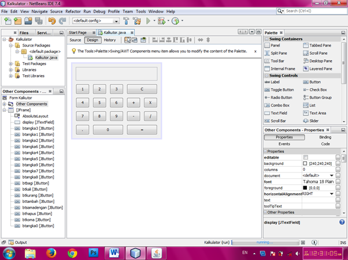Activate Connection Mode in the designer toolbar
This screenshot has height=260, width=348.
tap(135, 40)
